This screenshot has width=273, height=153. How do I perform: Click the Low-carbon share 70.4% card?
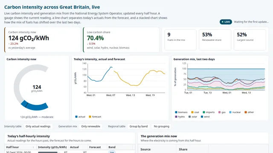click(121, 40)
